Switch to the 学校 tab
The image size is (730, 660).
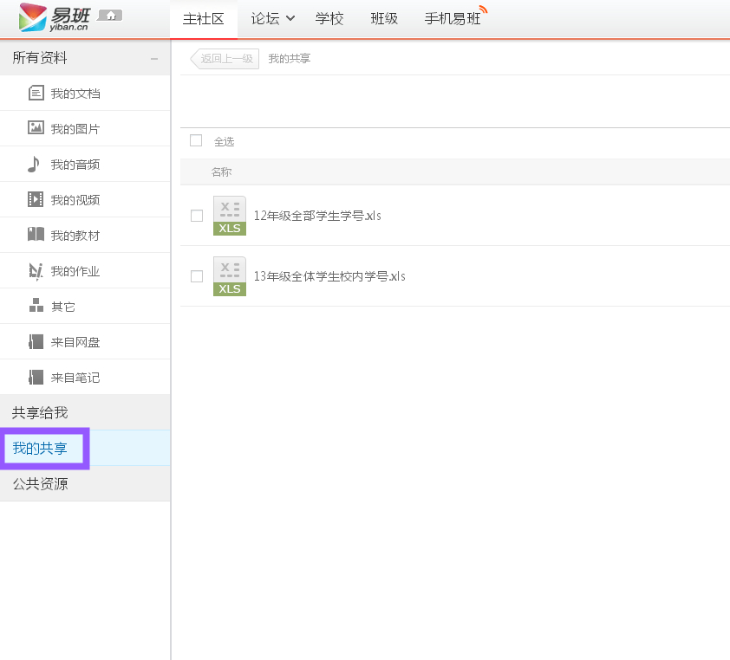329,19
